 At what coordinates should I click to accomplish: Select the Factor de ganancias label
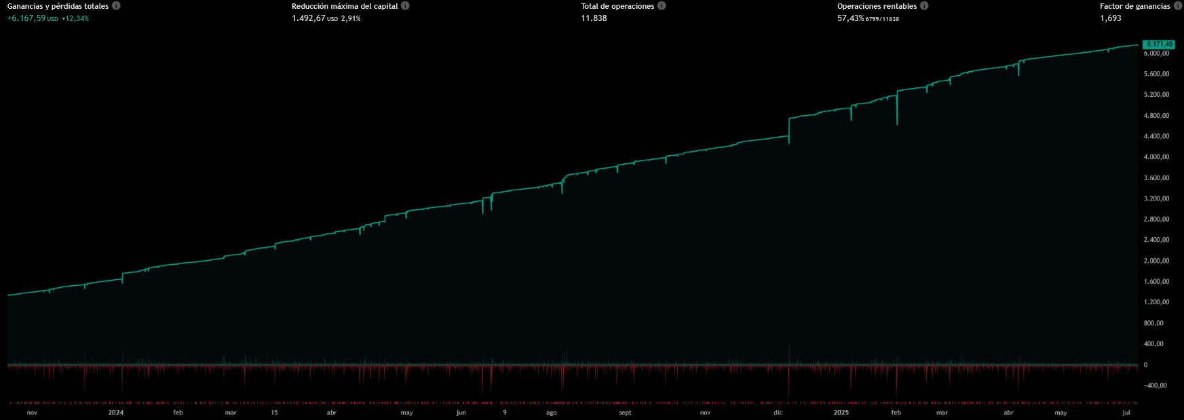(1134, 6)
